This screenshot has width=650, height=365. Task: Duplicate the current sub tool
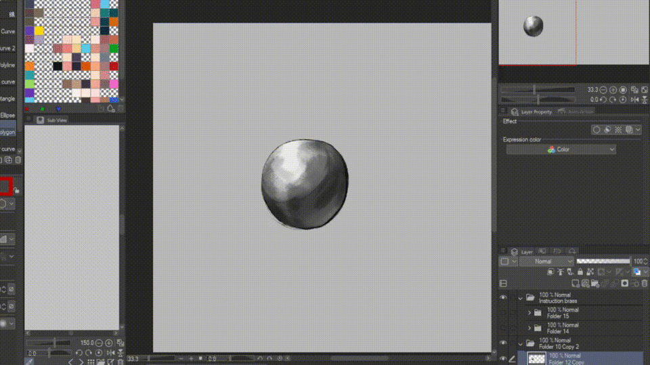pyautogui.click(x=9, y=160)
